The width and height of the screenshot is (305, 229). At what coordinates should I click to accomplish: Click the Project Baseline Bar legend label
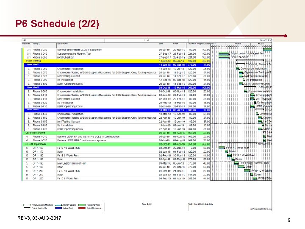(39, 208)
